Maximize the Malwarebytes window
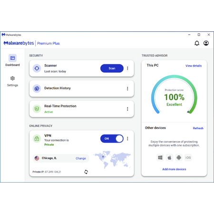The height and width of the screenshot is (214, 214). (199, 35)
